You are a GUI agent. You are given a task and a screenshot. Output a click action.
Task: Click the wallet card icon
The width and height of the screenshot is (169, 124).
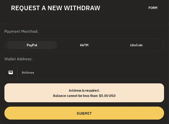point(11,72)
